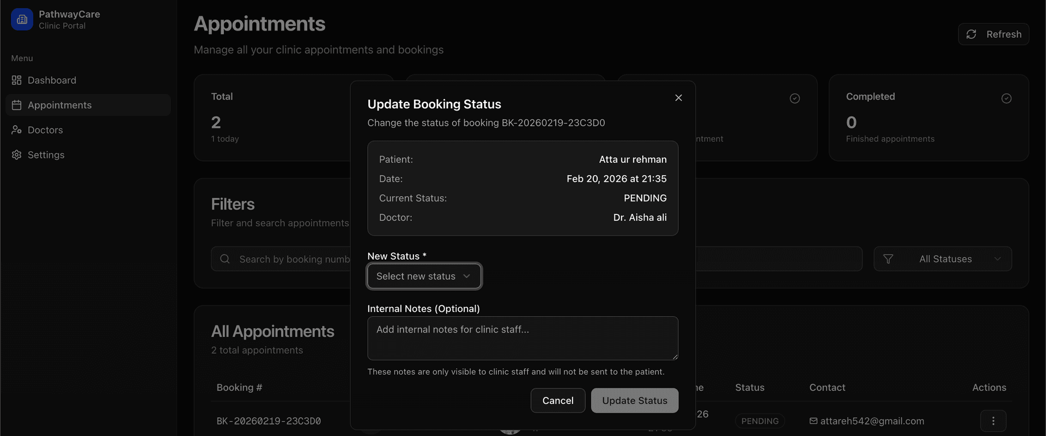Click the circular refresh arrows icon
The height and width of the screenshot is (436, 1046).
[x=971, y=34]
